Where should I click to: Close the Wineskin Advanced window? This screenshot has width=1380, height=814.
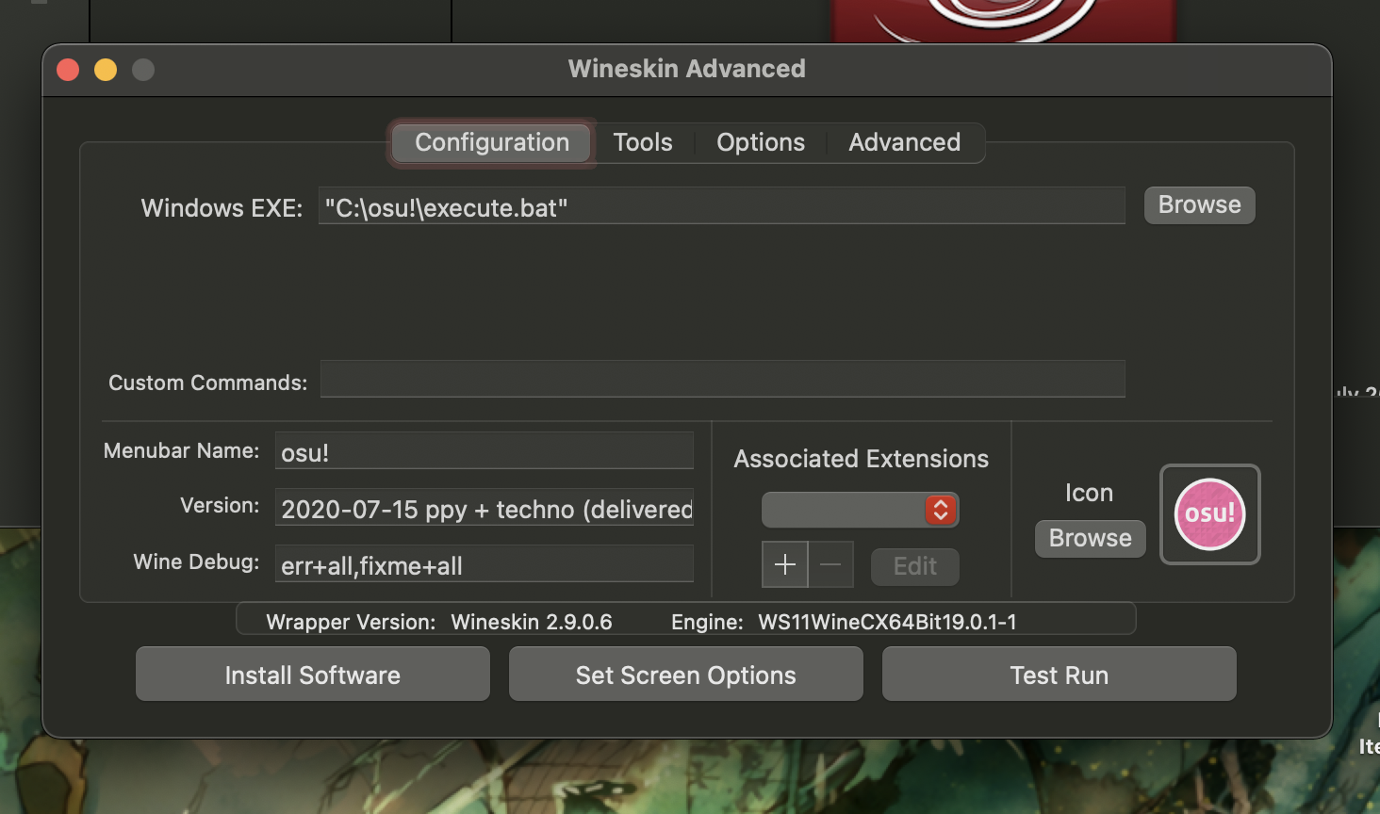[x=68, y=70]
